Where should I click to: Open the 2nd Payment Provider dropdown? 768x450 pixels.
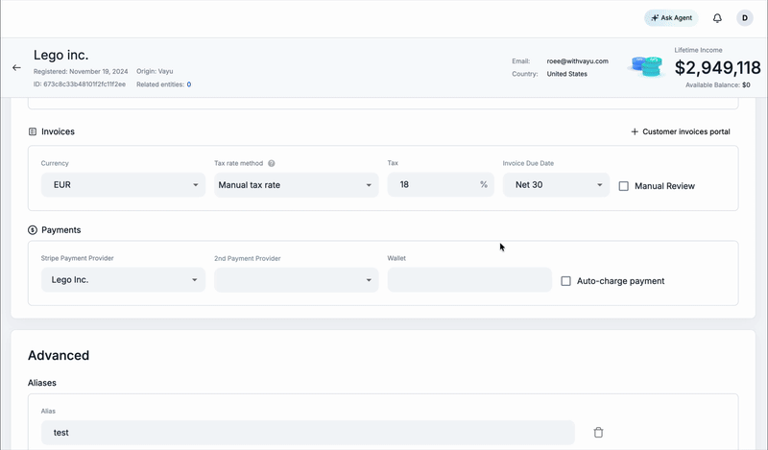(x=297, y=279)
